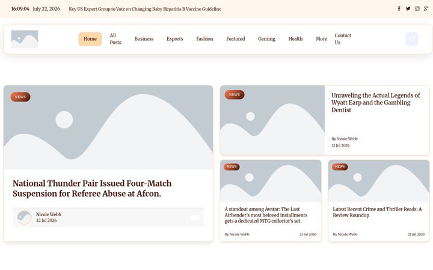Open the Fashion category
433x270 pixels.
pyautogui.click(x=204, y=39)
